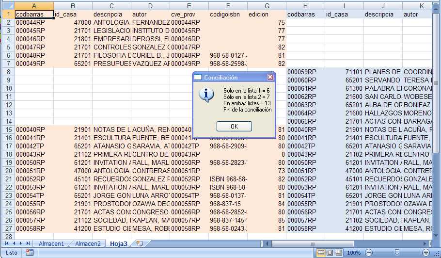Click the Listo status bar text
This screenshot has width=441, height=258.
(x=11, y=253)
